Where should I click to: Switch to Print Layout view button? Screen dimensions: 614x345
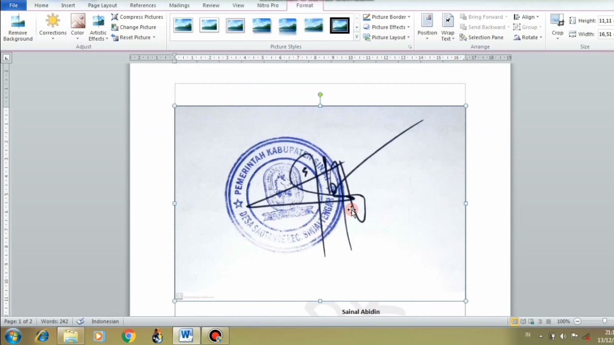click(x=514, y=322)
